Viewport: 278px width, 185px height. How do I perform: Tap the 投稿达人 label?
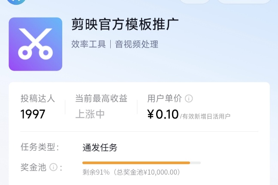pyautogui.click(x=38, y=98)
